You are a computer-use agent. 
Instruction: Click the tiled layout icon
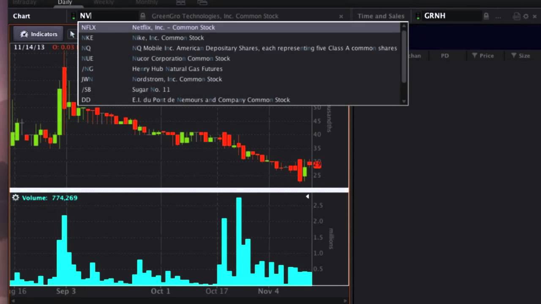(x=181, y=3)
